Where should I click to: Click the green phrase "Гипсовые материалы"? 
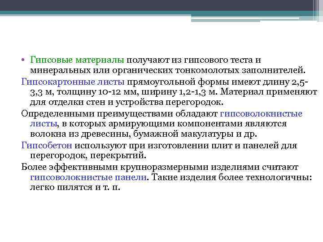(x=77, y=60)
